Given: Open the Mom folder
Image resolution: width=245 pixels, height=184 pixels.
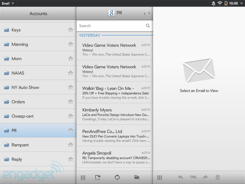Looking at the screenshot, I should [x=38, y=59].
